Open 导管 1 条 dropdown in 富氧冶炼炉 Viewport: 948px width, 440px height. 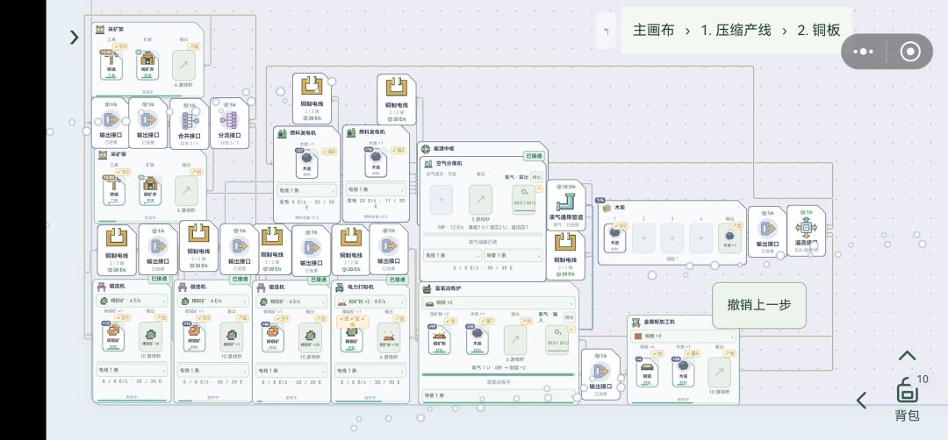click(x=498, y=395)
